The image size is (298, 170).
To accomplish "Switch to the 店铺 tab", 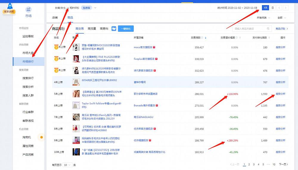I will pos(55,18).
